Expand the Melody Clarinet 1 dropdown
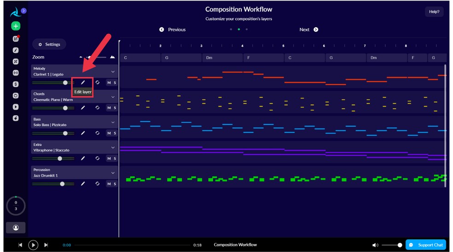The height and width of the screenshot is (252, 453). click(113, 72)
